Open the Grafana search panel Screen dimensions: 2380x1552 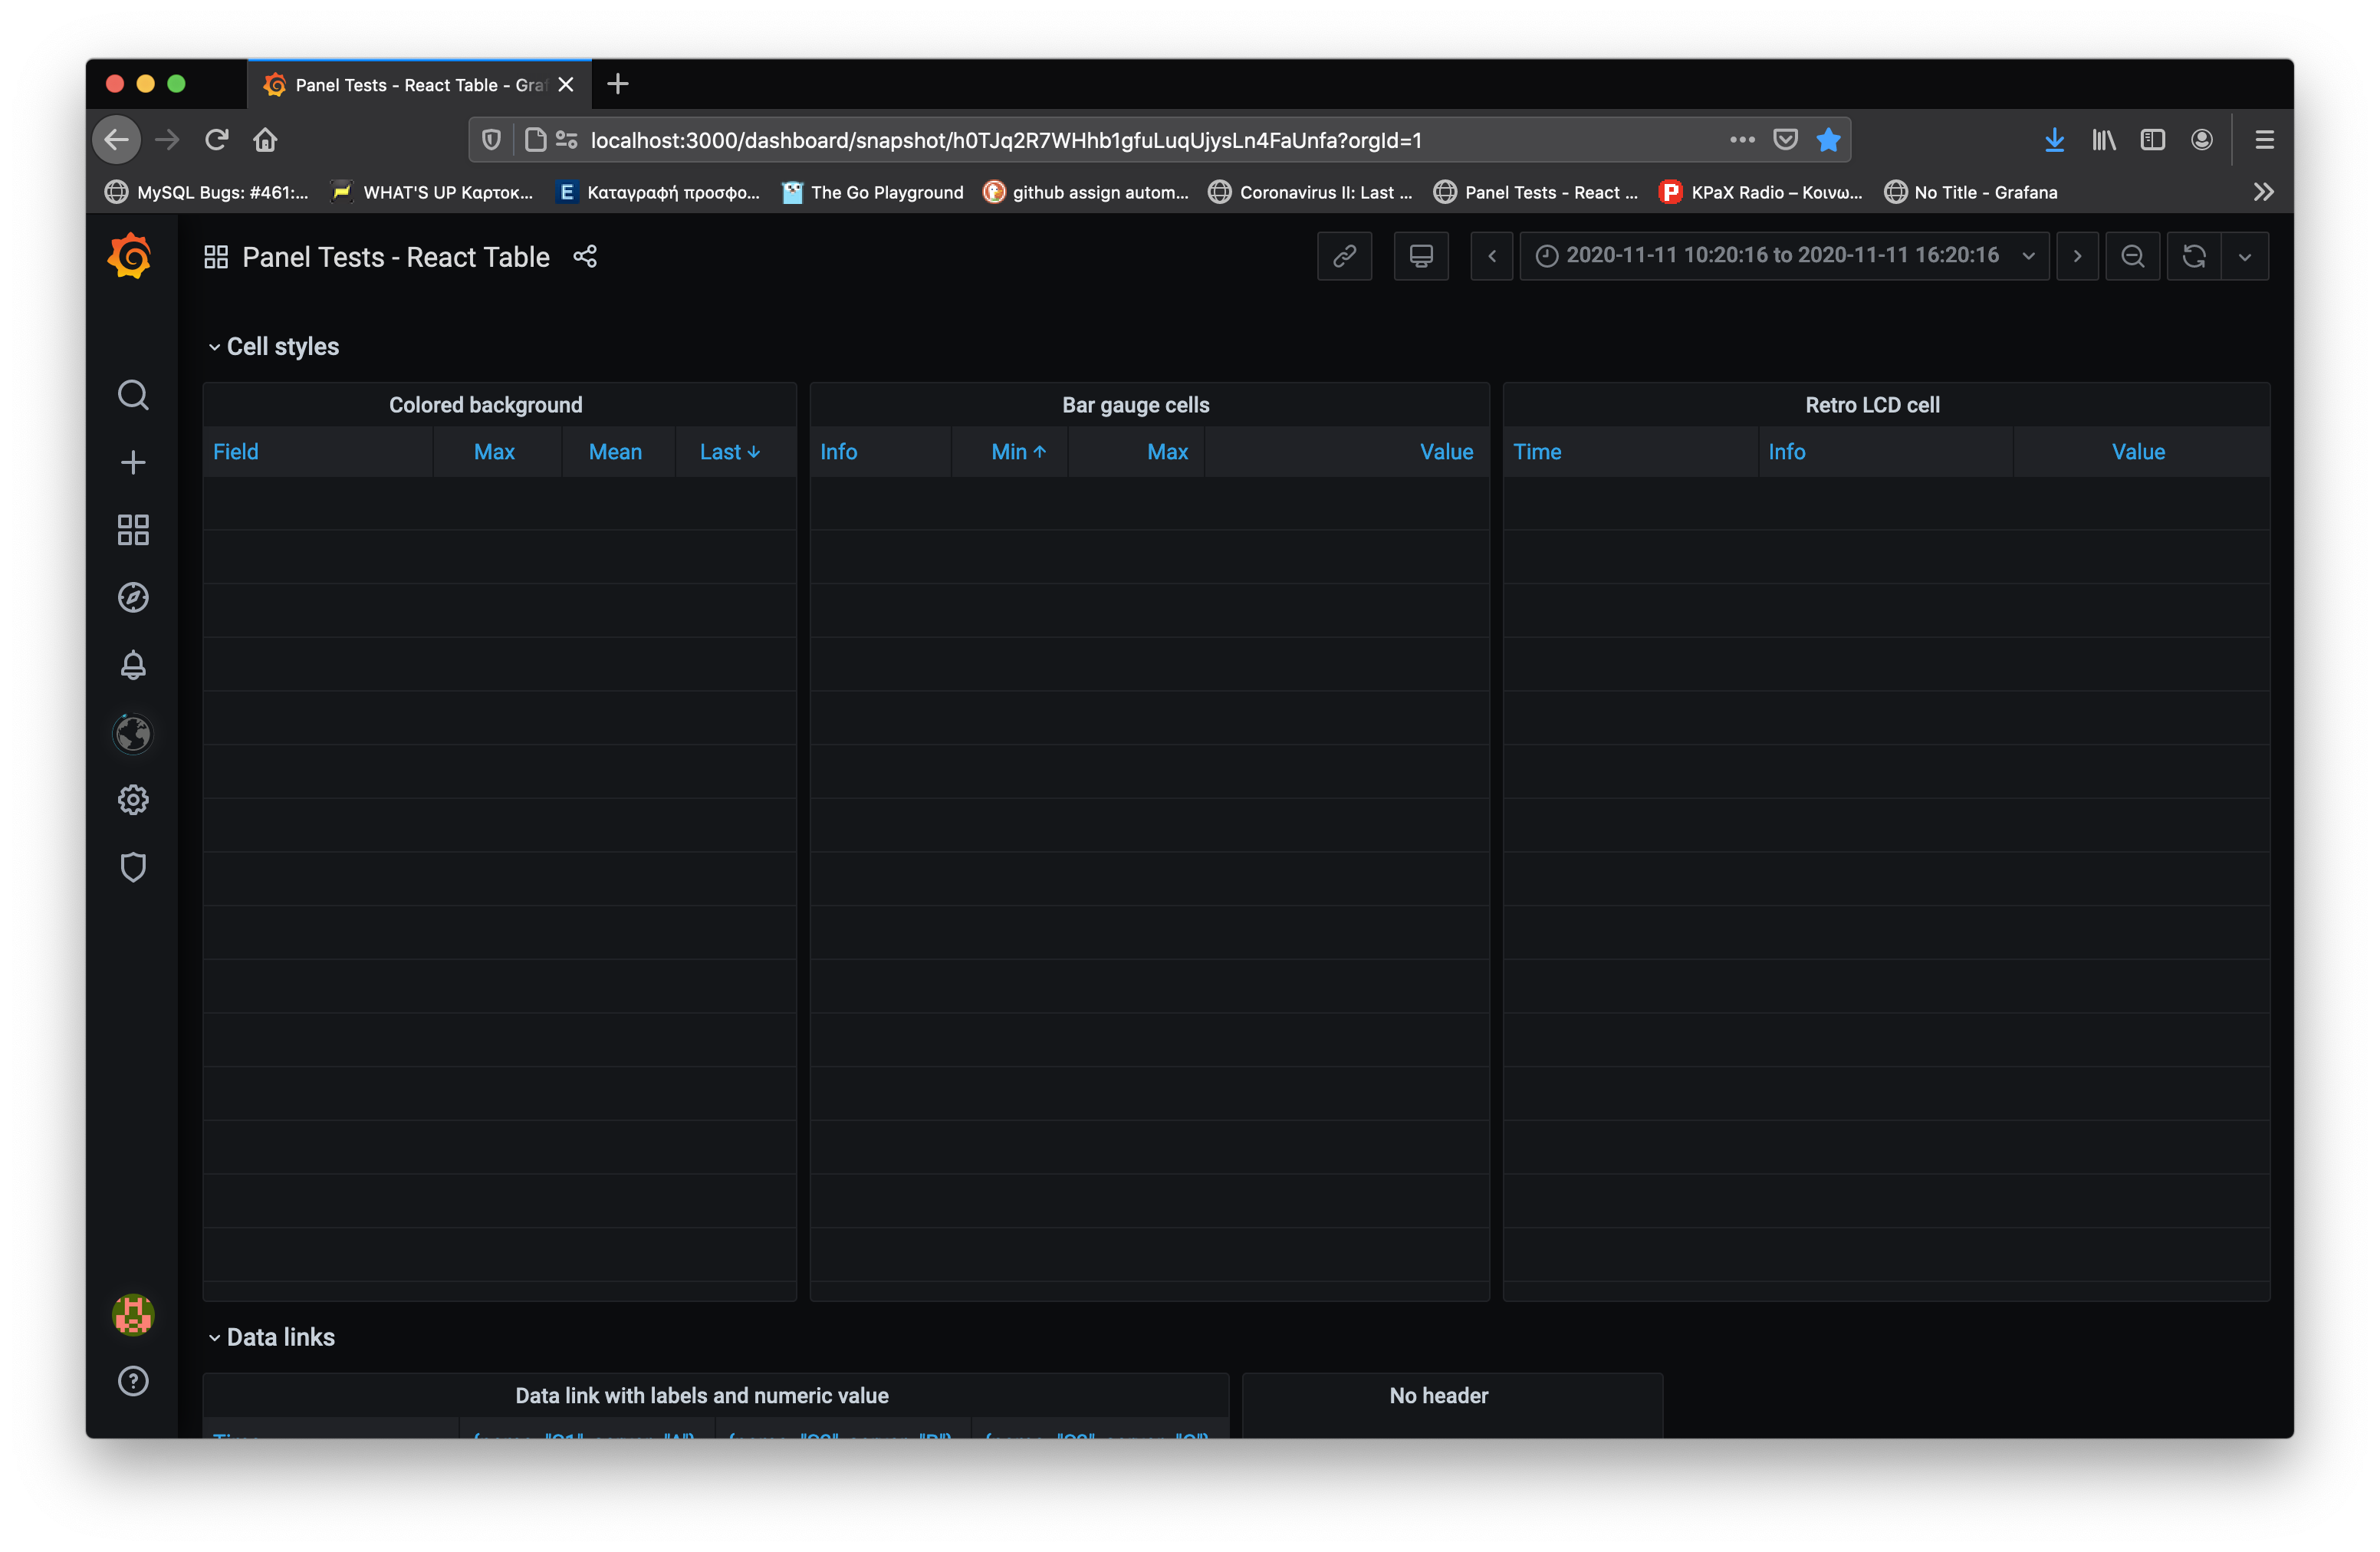132,395
